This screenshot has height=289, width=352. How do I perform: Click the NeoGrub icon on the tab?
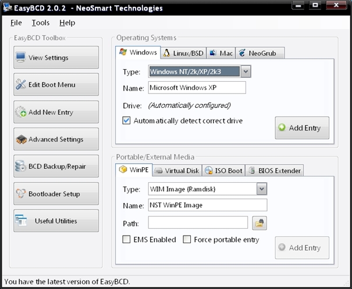pos(242,53)
